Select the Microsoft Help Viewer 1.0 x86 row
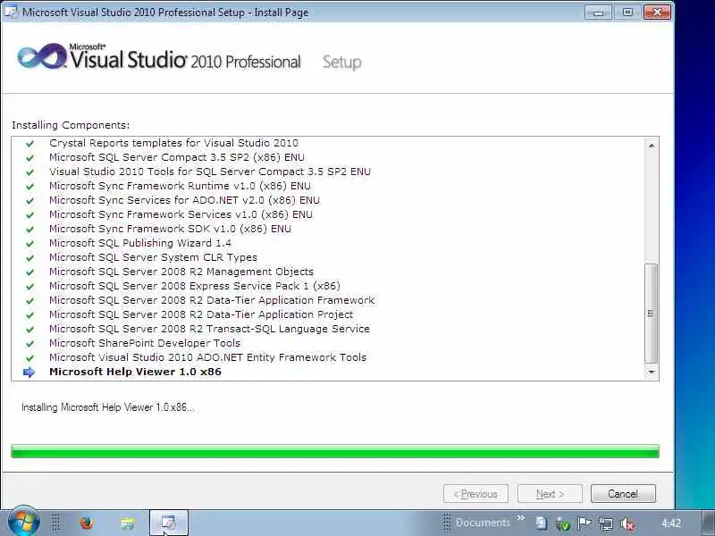 (327, 372)
